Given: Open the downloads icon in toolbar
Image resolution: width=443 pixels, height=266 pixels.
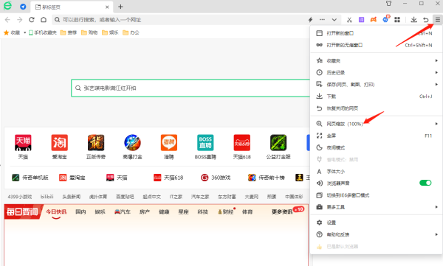Looking at the screenshot, I should [x=413, y=19].
